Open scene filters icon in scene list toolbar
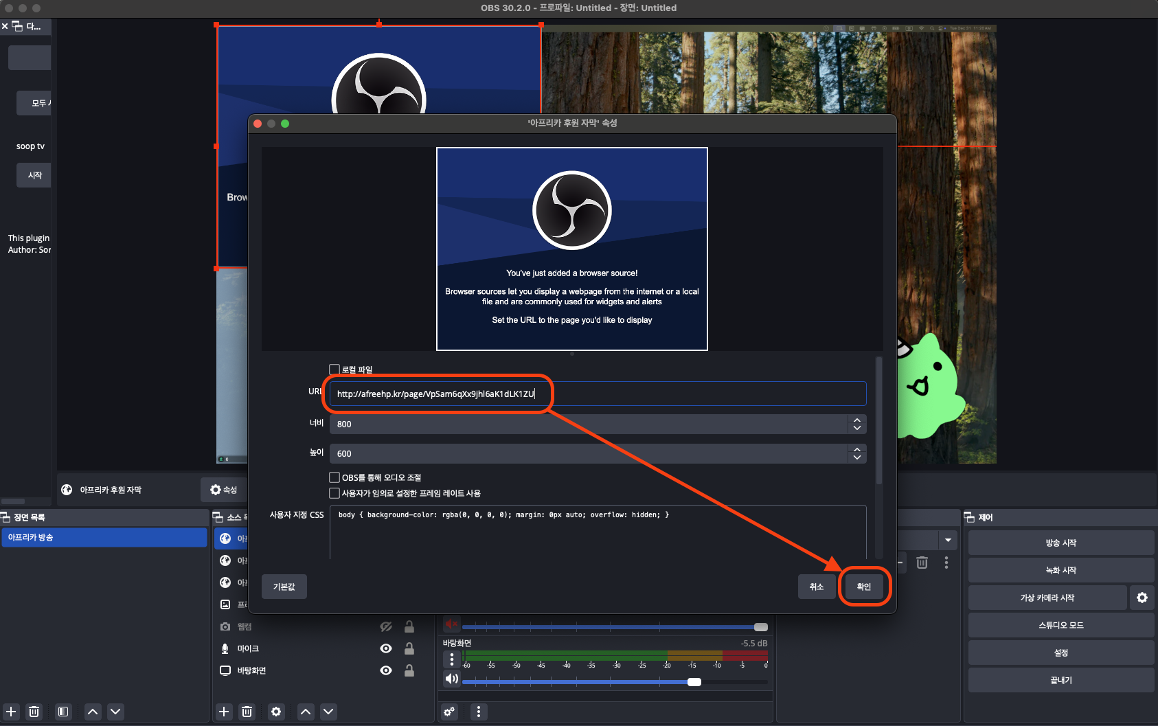This screenshot has height=726, width=1158. click(x=63, y=712)
